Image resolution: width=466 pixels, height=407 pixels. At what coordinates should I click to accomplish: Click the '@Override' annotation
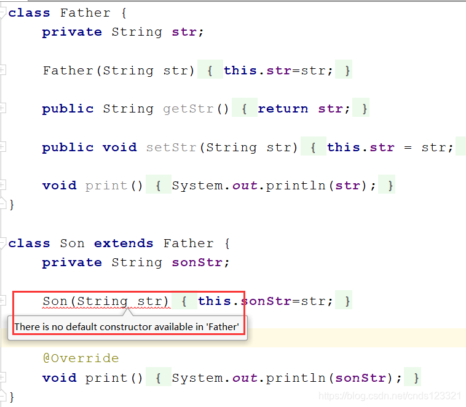(81, 358)
